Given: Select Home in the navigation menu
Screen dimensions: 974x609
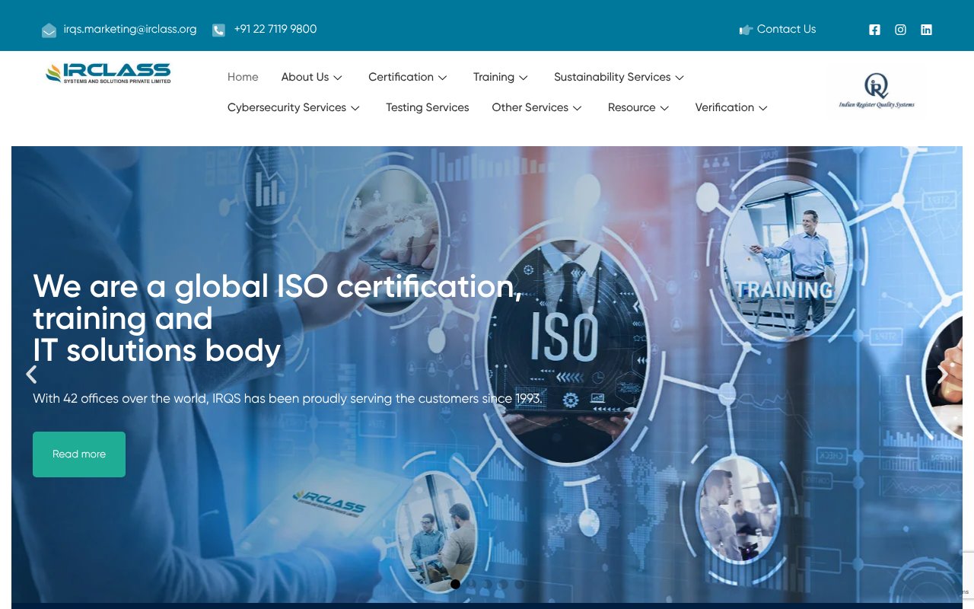Looking at the screenshot, I should click(243, 77).
